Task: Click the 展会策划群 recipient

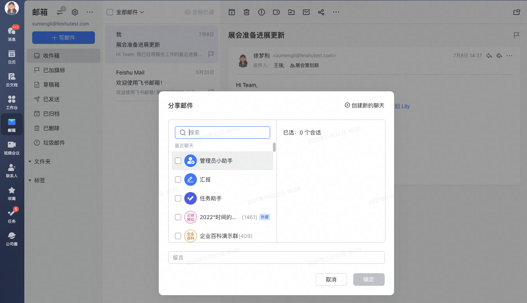Action: point(304,65)
